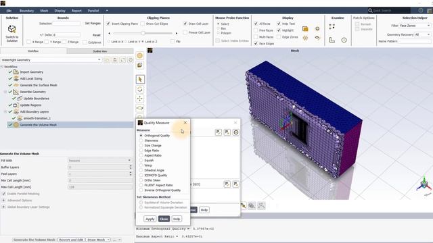
Task: Click Close in the Quality Measure dialog
Action: (x=164, y=219)
